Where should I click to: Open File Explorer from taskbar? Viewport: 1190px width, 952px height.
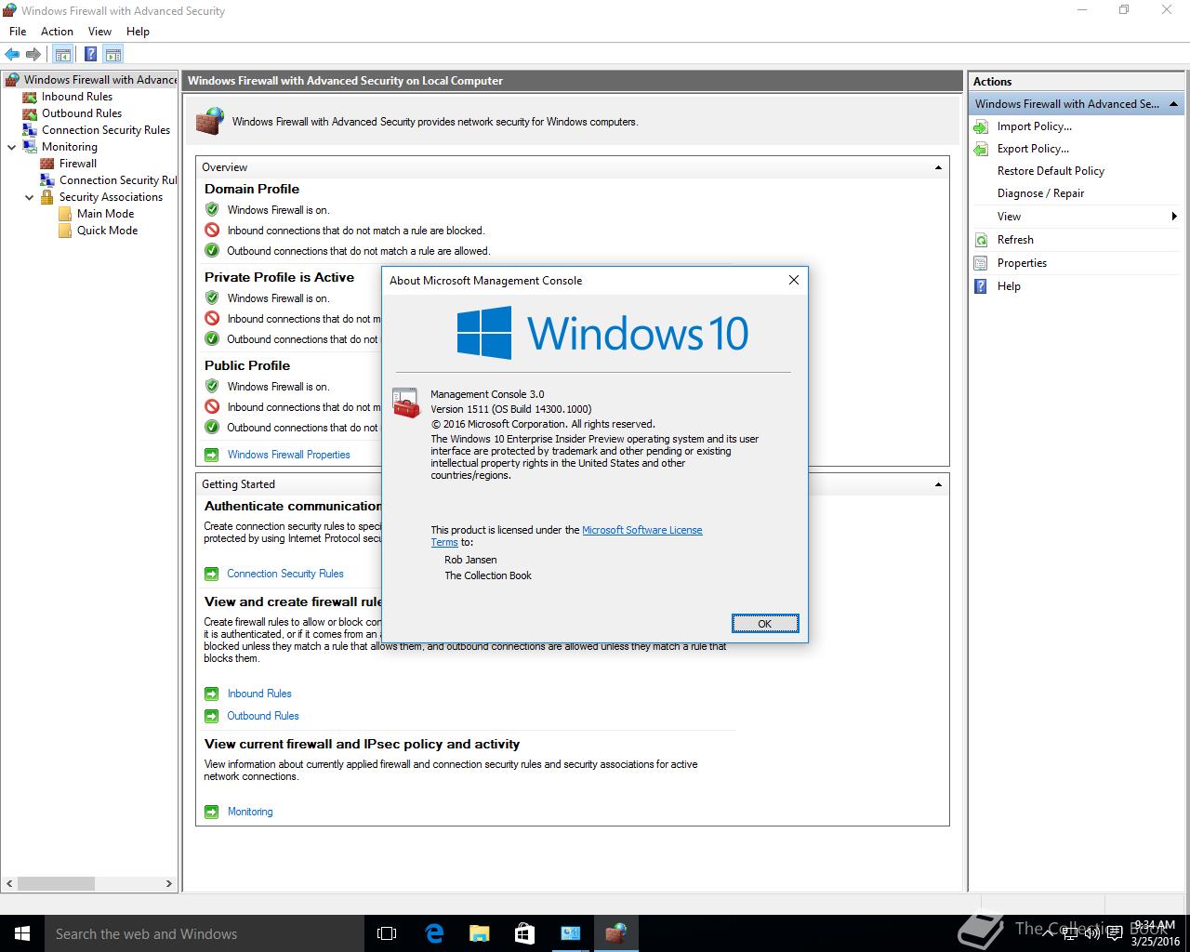479,933
